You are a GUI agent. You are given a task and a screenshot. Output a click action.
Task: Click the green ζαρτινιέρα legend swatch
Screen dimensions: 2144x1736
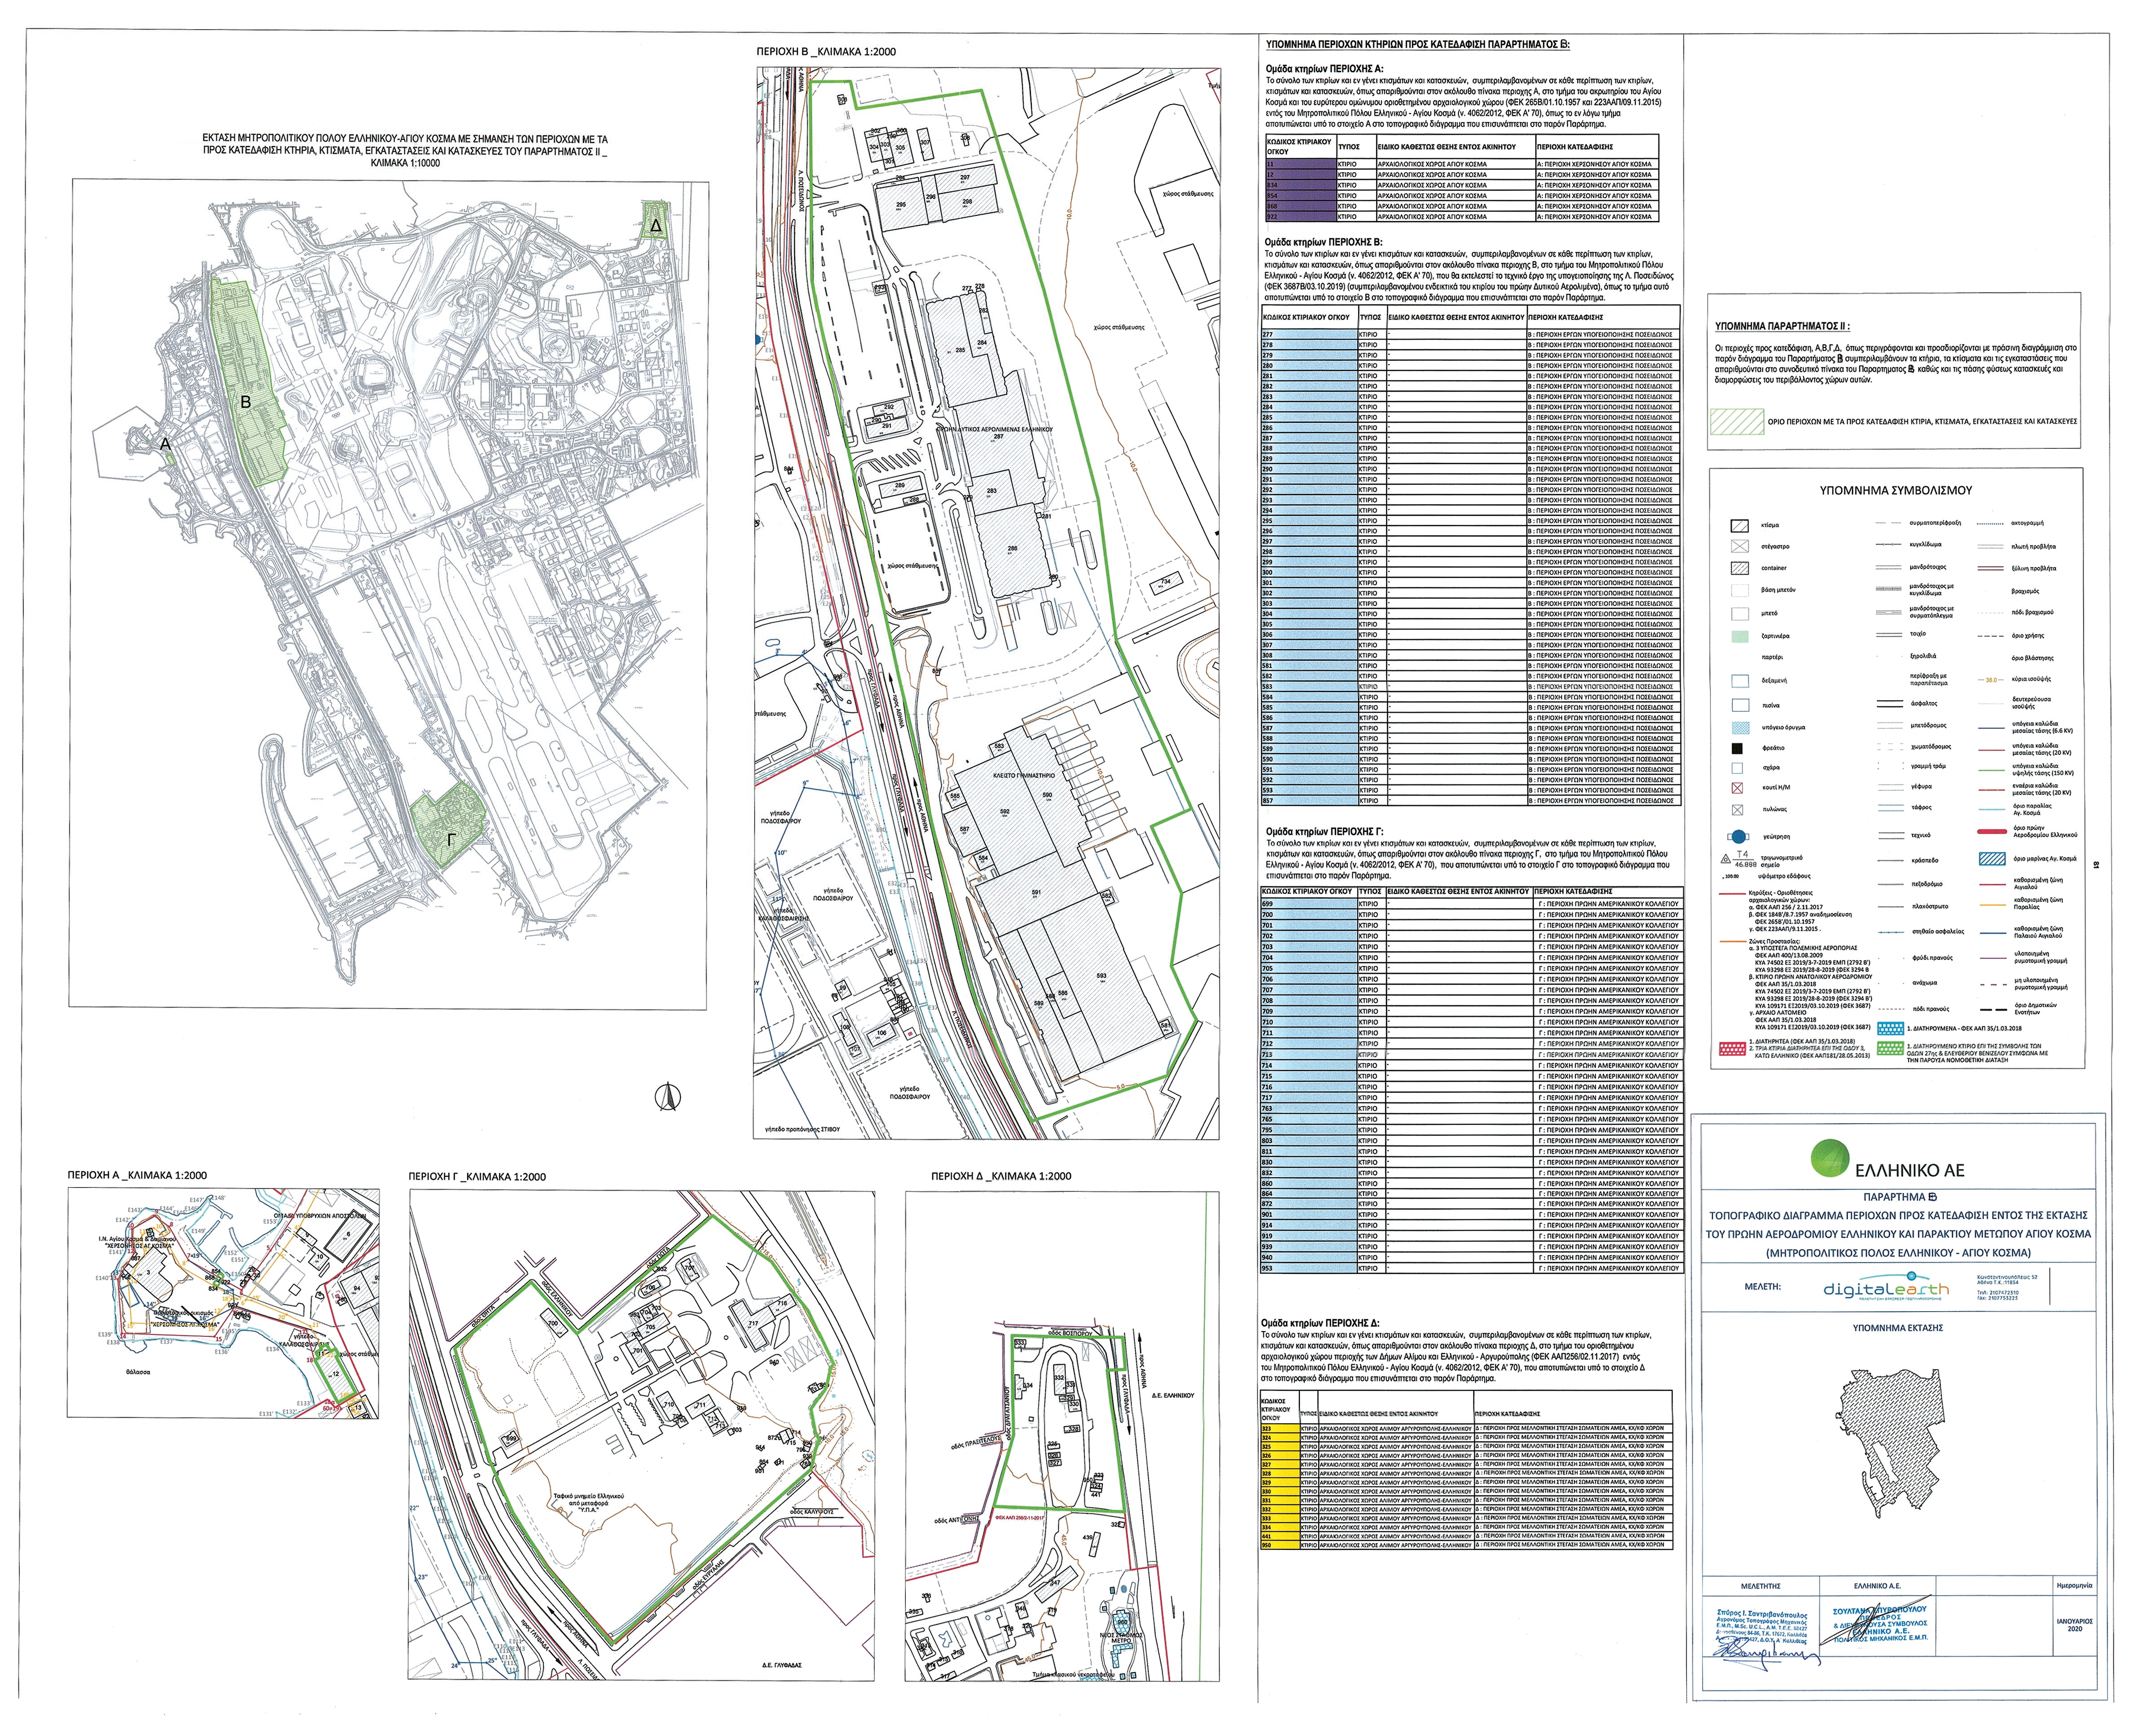click(x=1739, y=636)
